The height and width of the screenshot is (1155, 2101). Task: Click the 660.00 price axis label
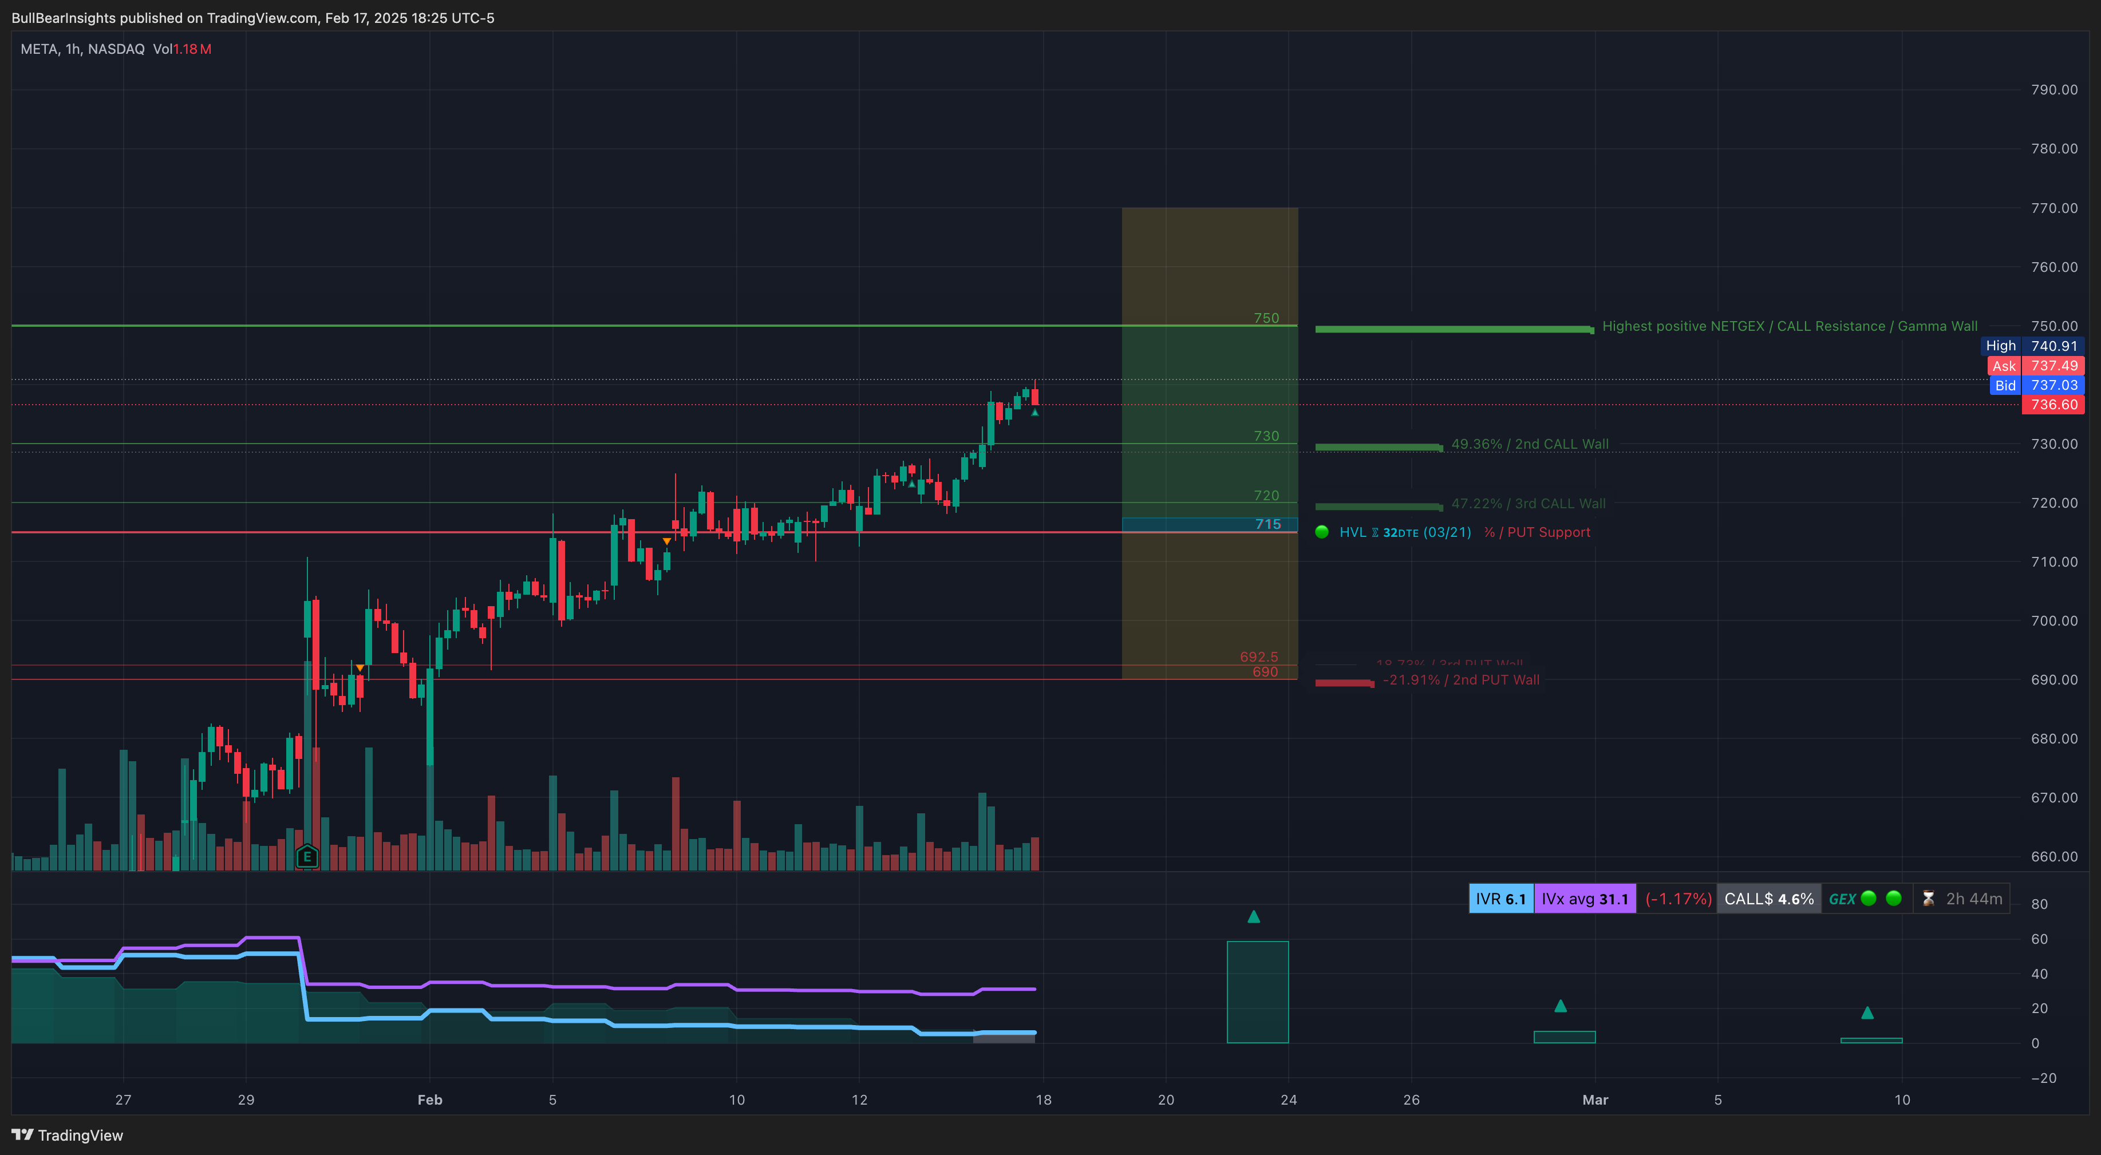click(2053, 856)
